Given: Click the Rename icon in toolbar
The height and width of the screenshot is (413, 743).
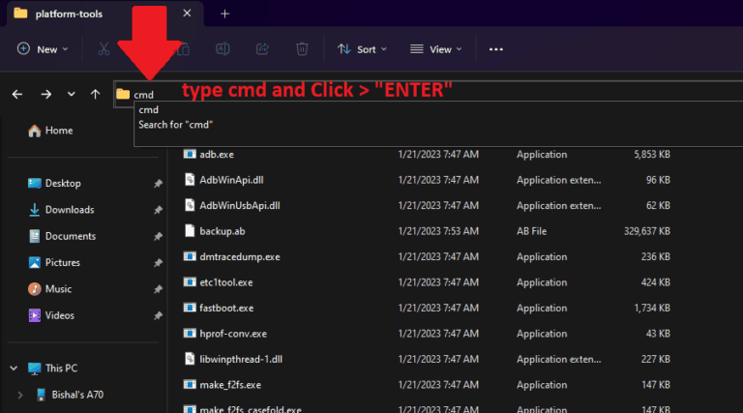Looking at the screenshot, I should (x=223, y=48).
